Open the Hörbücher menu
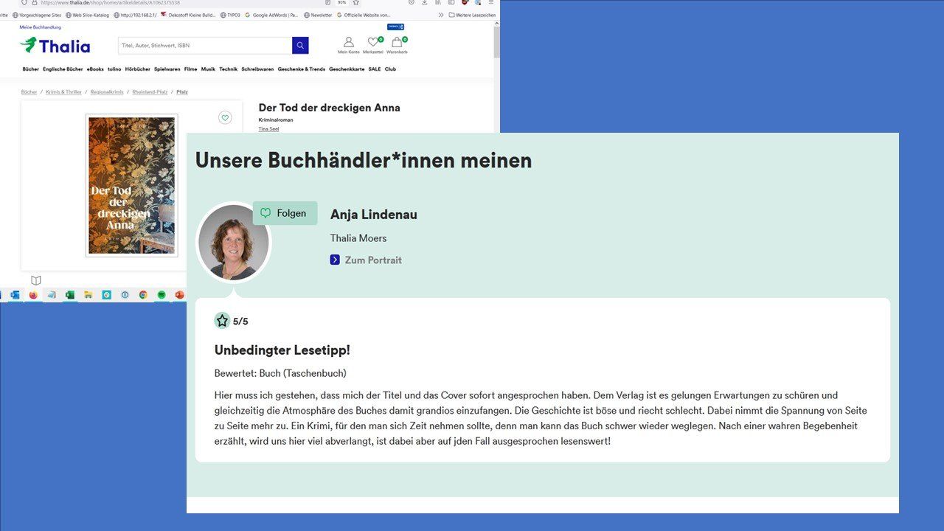 pyautogui.click(x=138, y=69)
